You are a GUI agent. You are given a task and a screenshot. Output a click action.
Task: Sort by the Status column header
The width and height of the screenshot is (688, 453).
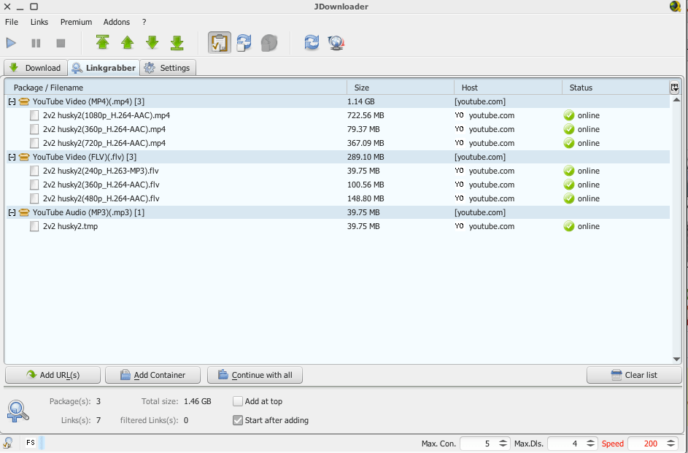(x=616, y=88)
